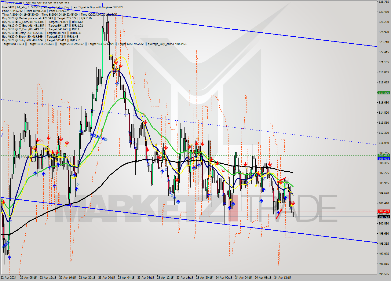Click the '22 Apr 08:15' time label
This screenshot has height=281, width=391.
pyautogui.click(x=28, y=278)
